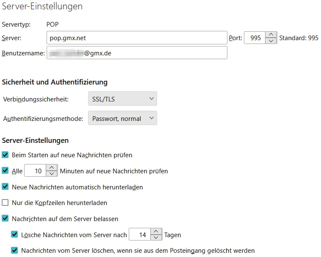Click the Authentifizierungsmethode label
Screen dimensions: 321x257
click(43, 119)
